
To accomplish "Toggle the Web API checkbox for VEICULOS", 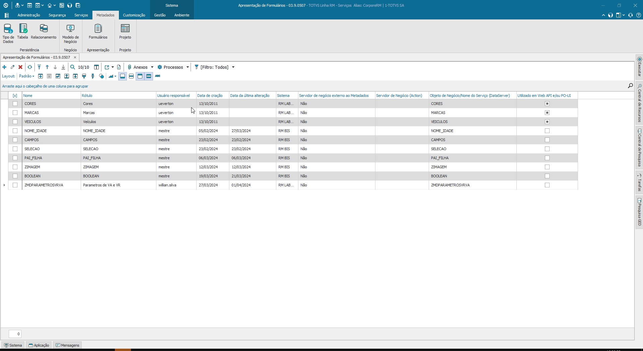I will coord(547,122).
